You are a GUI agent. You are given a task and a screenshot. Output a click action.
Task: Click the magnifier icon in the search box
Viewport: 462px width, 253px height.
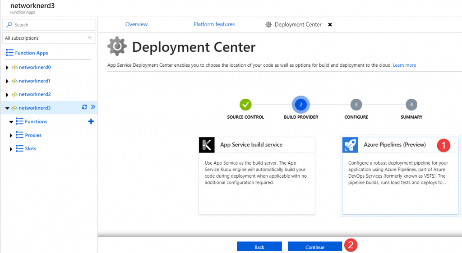[9, 25]
